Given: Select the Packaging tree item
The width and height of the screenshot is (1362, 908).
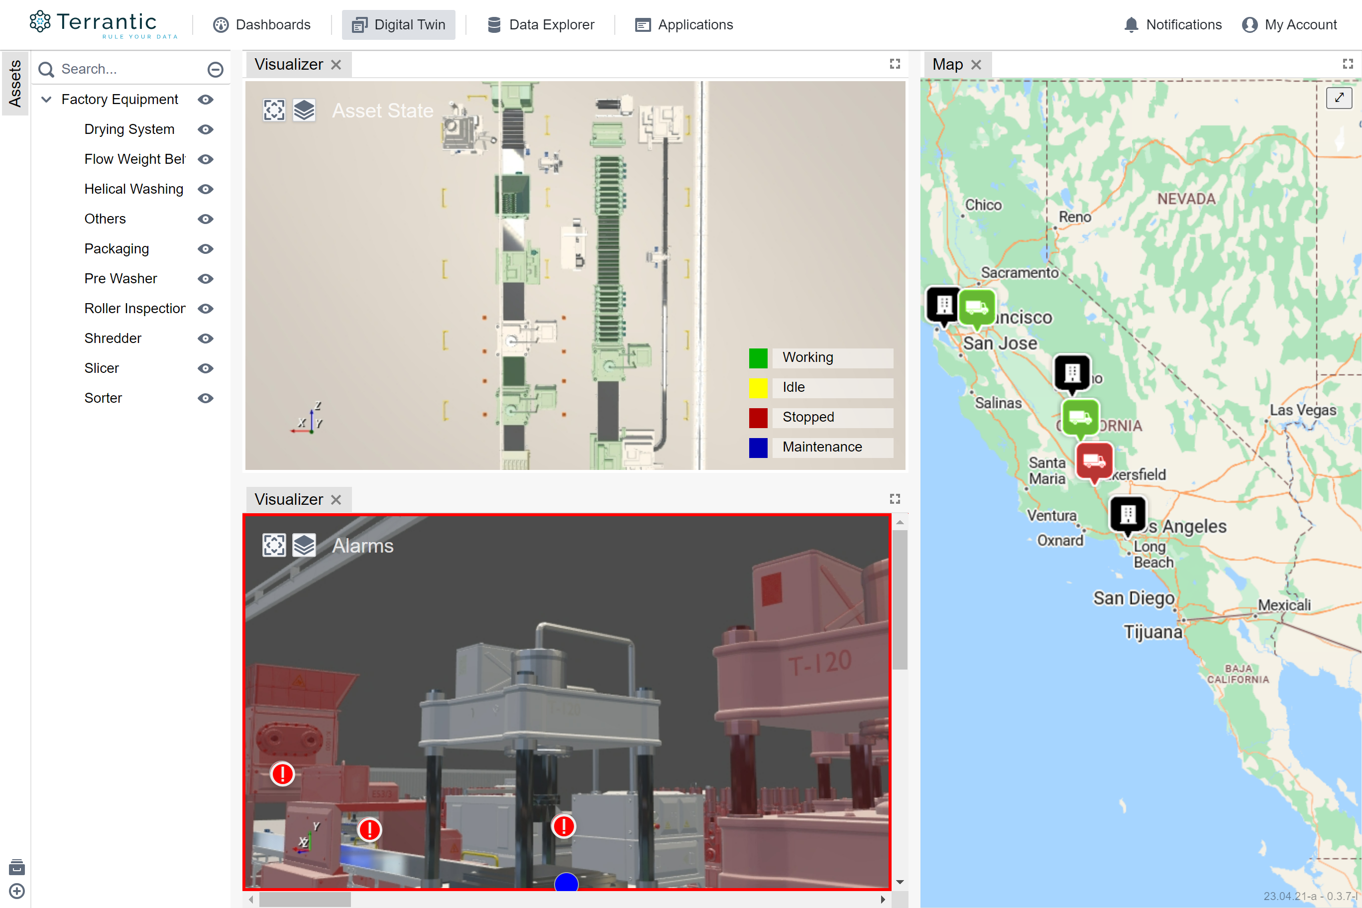Looking at the screenshot, I should pos(116,248).
